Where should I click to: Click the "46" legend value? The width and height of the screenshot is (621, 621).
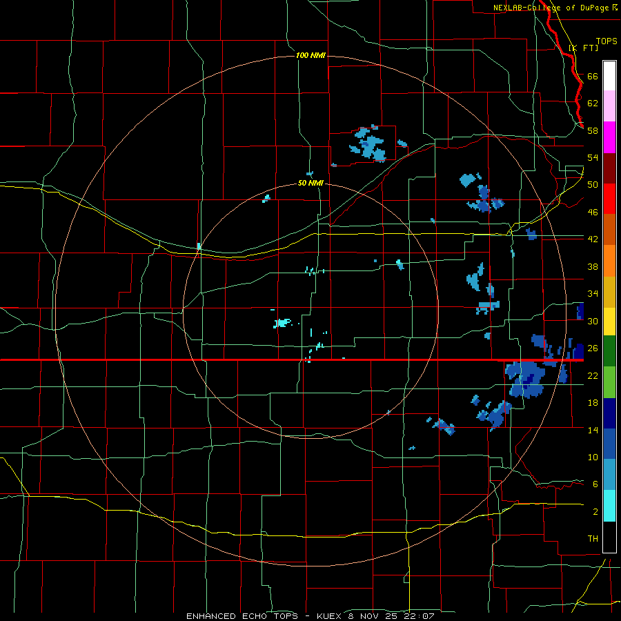click(593, 213)
